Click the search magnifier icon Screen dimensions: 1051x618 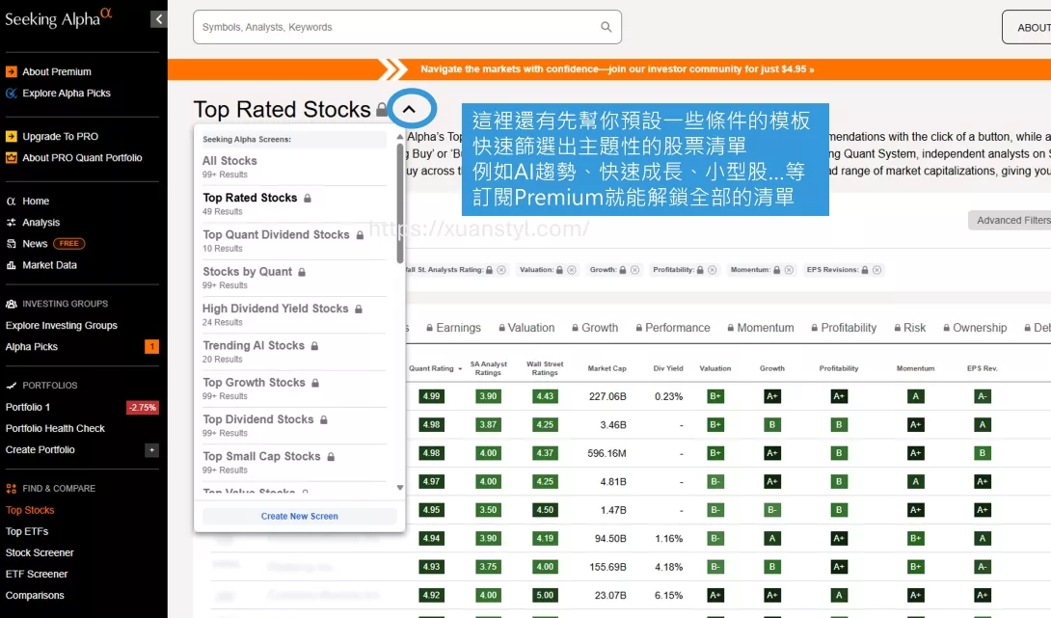pos(606,27)
